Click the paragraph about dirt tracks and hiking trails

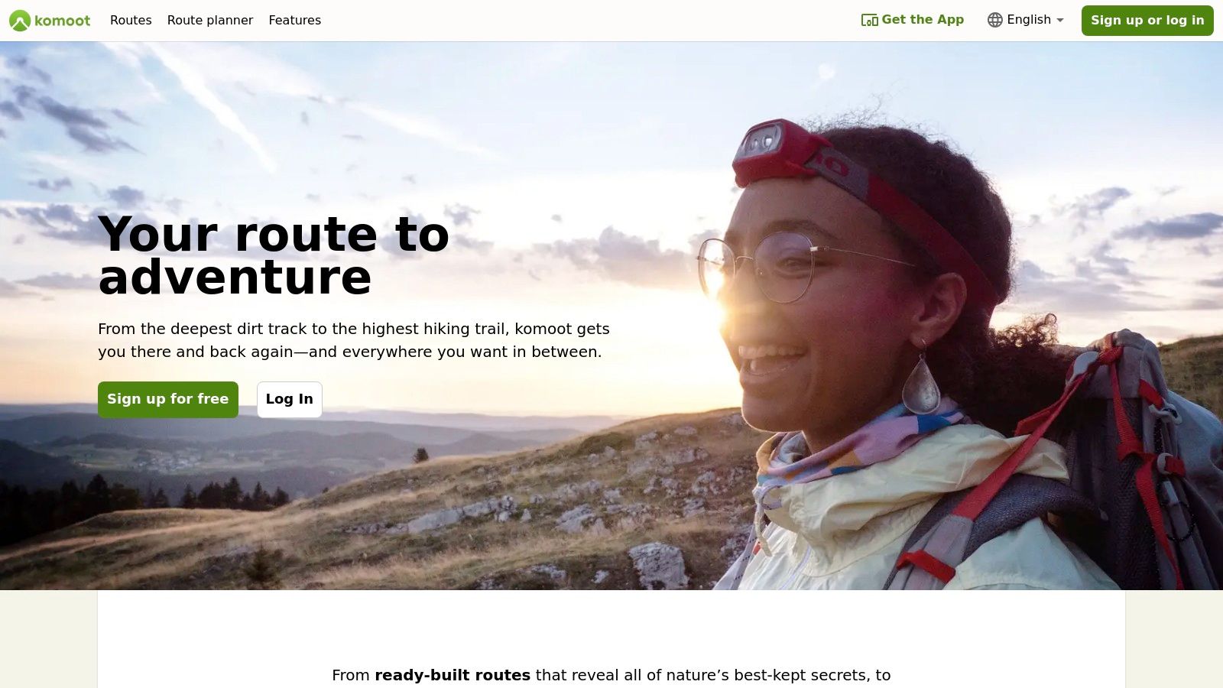(354, 340)
